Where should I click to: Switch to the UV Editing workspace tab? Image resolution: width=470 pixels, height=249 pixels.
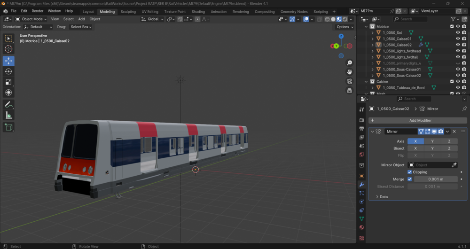click(x=150, y=12)
